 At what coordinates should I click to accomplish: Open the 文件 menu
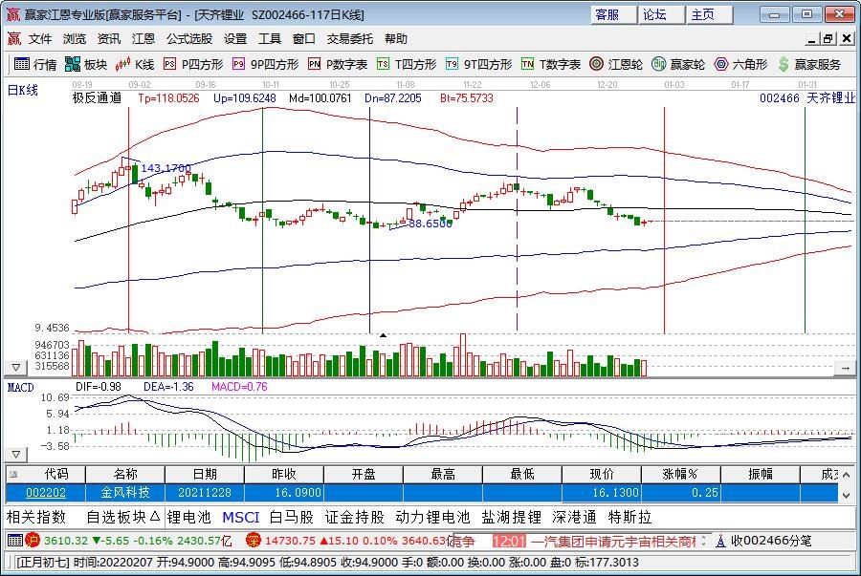coord(40,38)
